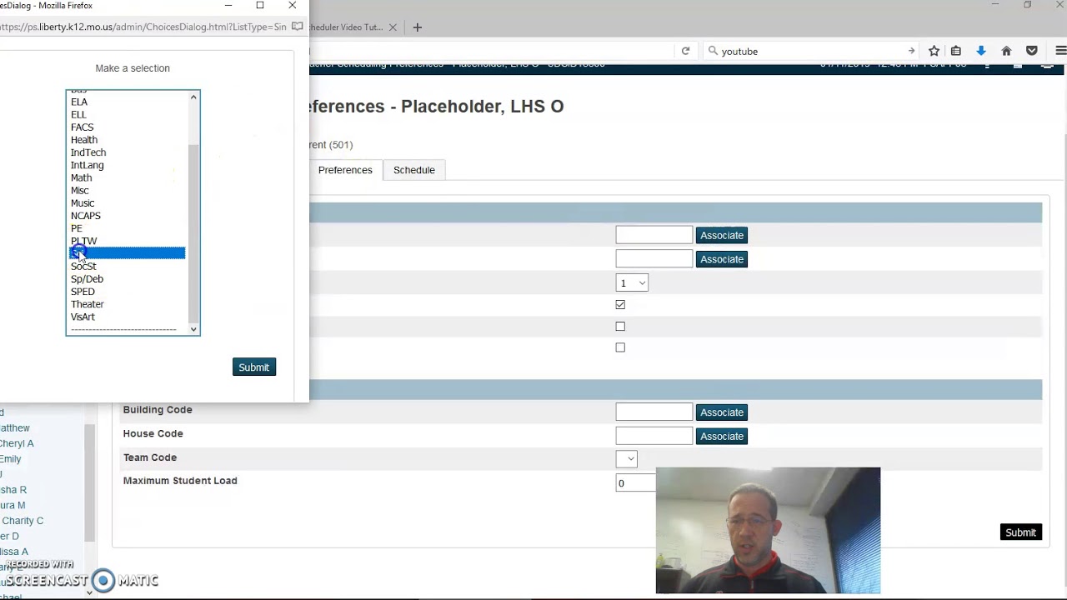Viewport: 1067px width, 600px height.
Task: Switch to the Preferences tab
Action: (345, 170)
